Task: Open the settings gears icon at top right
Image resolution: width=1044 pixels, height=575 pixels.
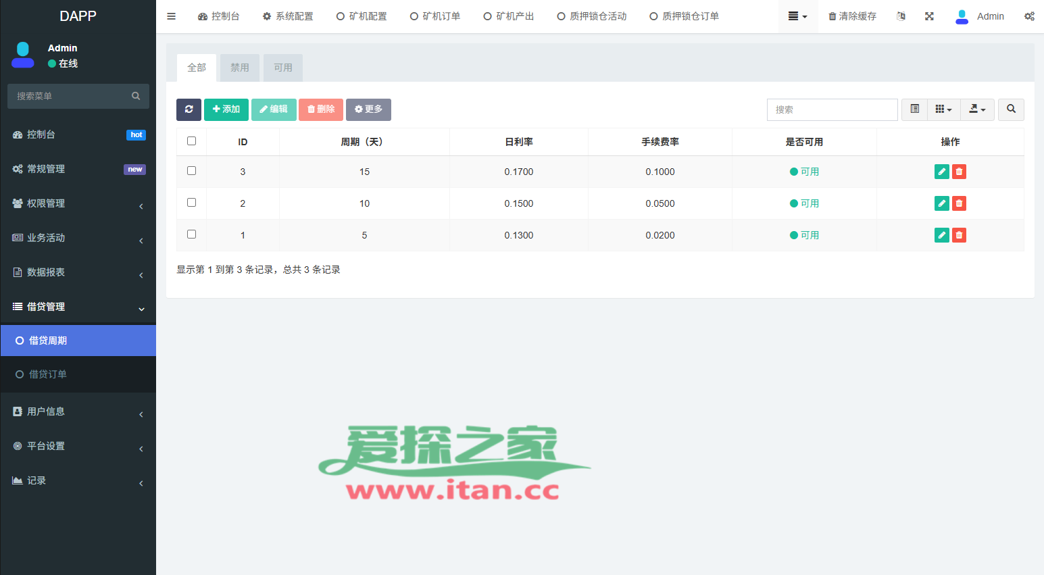Action: point(1028,16)
